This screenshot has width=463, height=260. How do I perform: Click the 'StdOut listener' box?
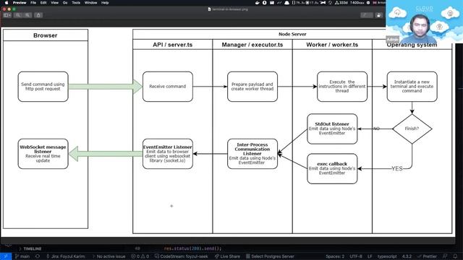tap(332, 129)
